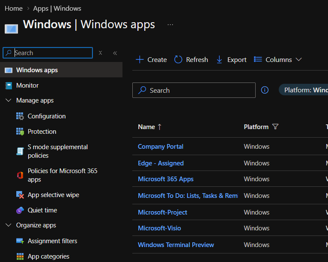The height and width of the screenshot is (262, 328).
Task: Open Configuration under Manage apps
Action: pos(47,116)
